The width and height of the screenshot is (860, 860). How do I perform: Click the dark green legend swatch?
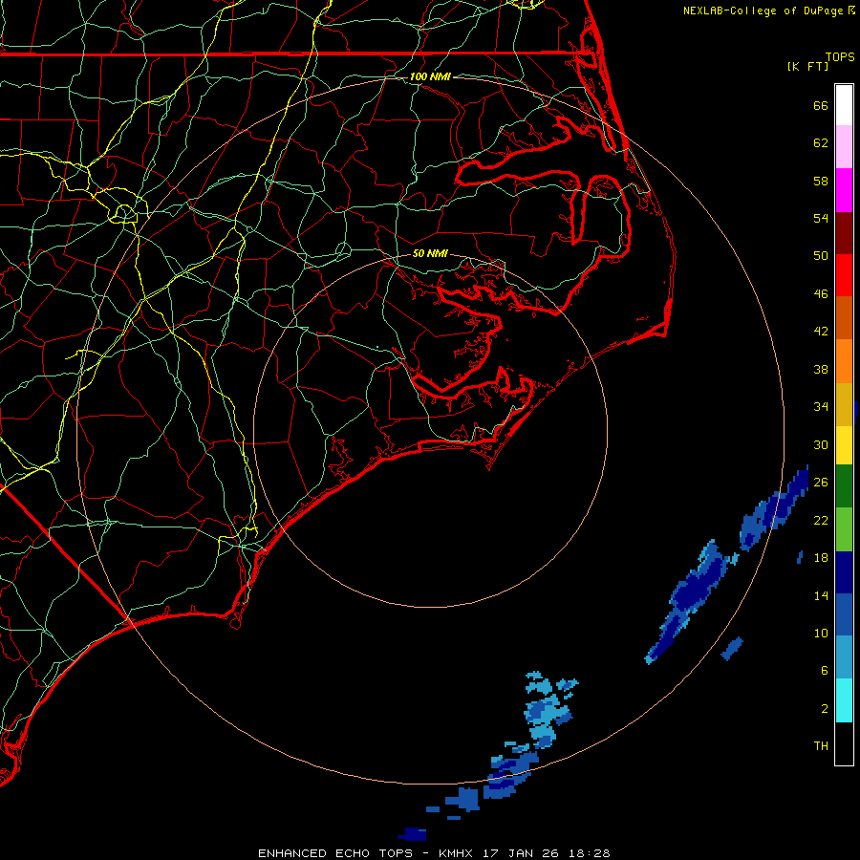[x=844, y=486]
